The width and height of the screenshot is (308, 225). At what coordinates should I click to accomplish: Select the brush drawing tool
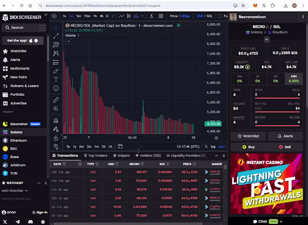click(x=56, y=71)
